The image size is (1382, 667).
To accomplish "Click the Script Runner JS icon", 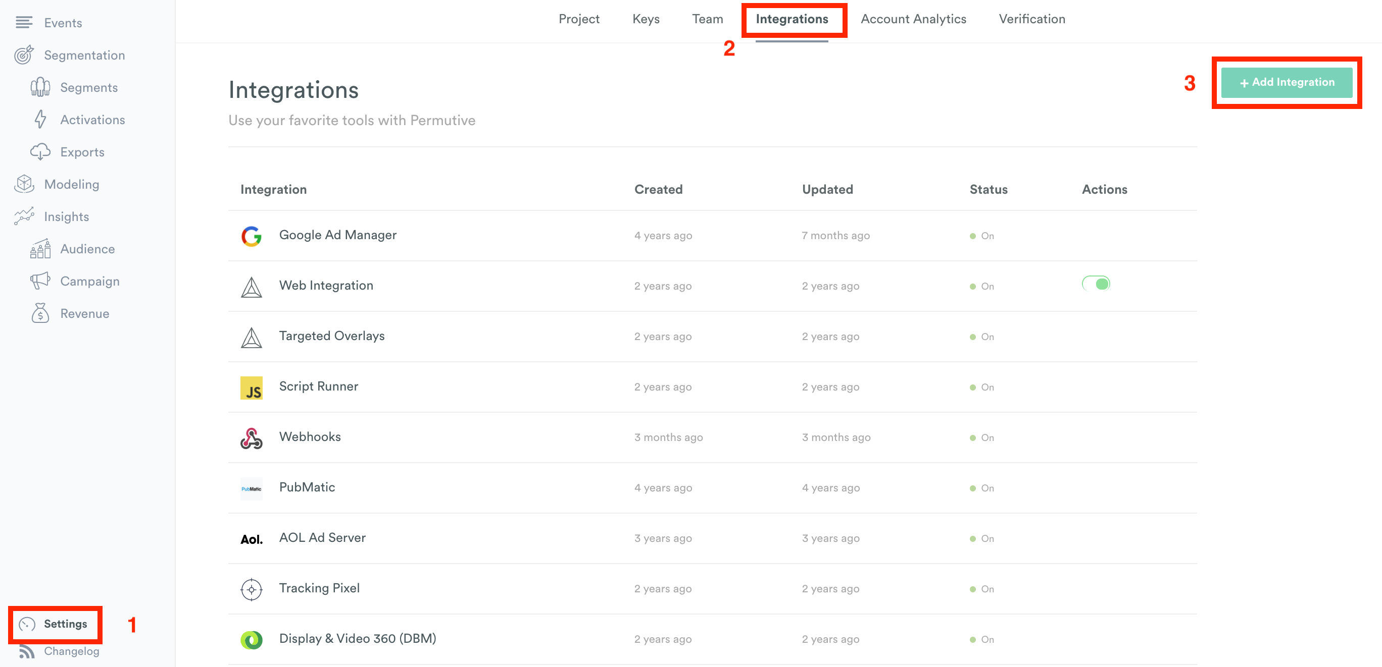I will tap(251, 388).
